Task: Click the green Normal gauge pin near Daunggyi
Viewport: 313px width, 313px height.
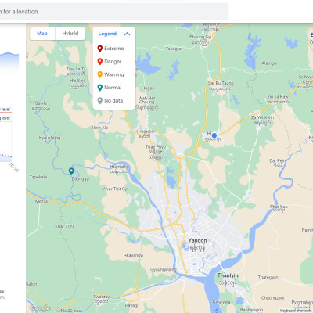Action: tap(71, 171)
